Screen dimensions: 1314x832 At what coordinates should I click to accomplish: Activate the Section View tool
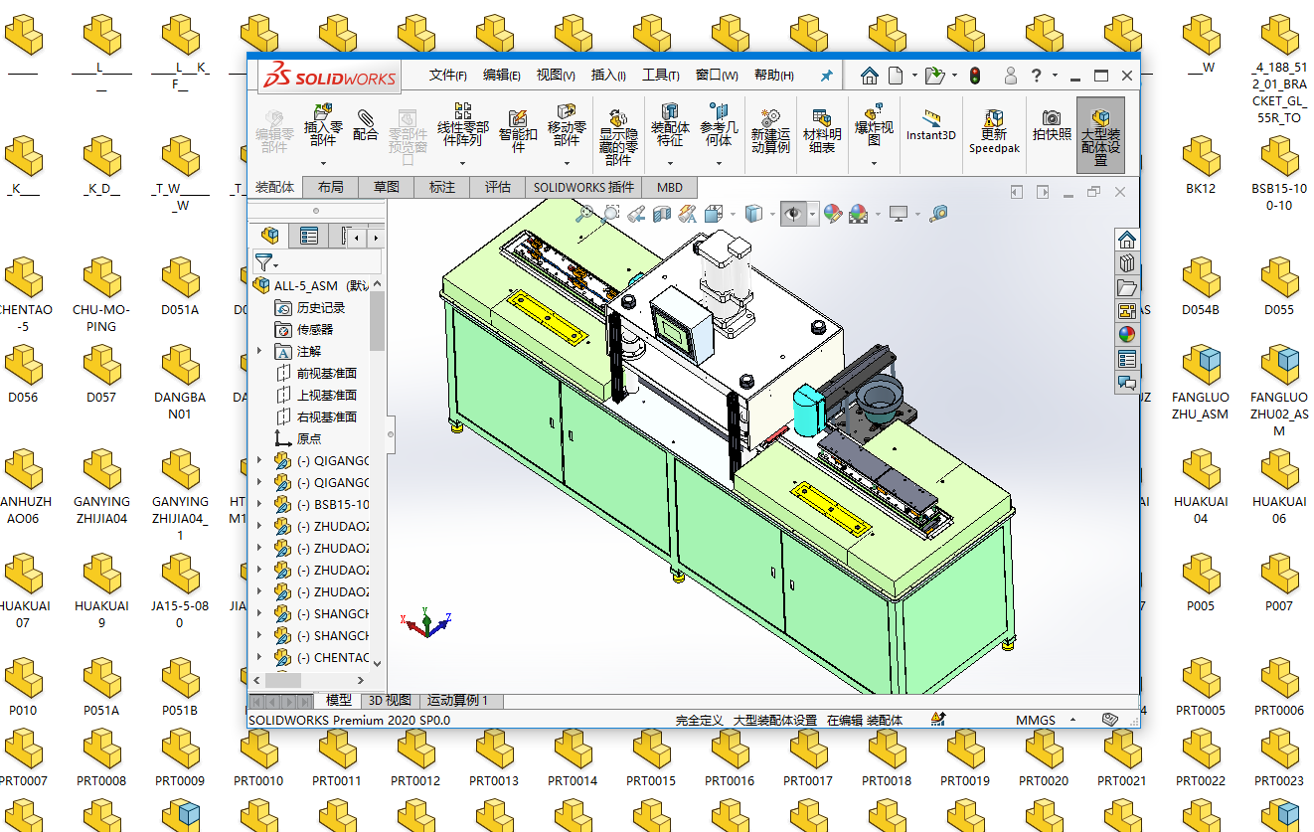[x=662, y=213]
